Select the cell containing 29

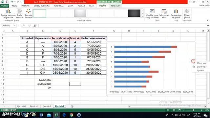coord(43,88)
